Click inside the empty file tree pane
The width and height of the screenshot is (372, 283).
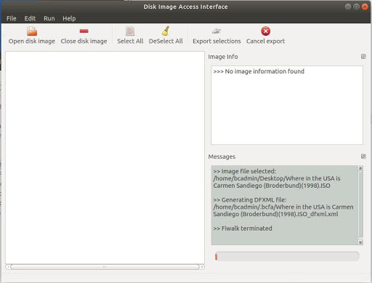click(x=105, y=158)
